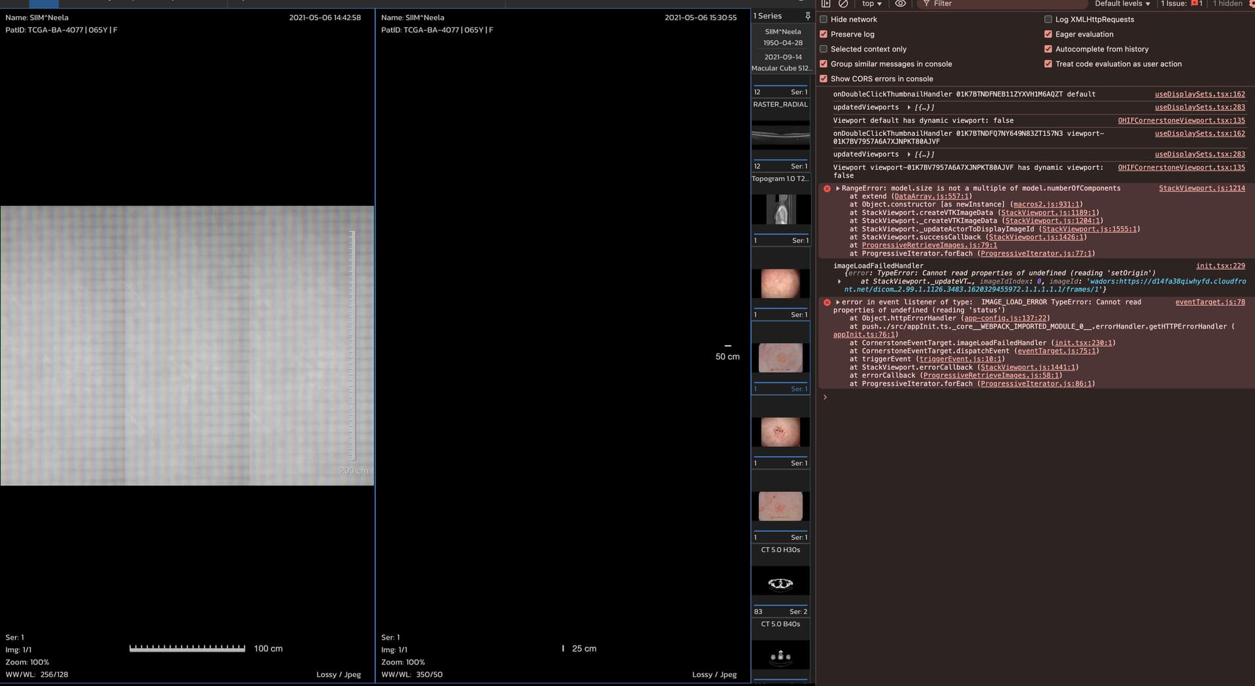Open the eventTarget.js:78 source link
The width and height of the screenshot is (1255, 686).
click(x=1209, y=302)
